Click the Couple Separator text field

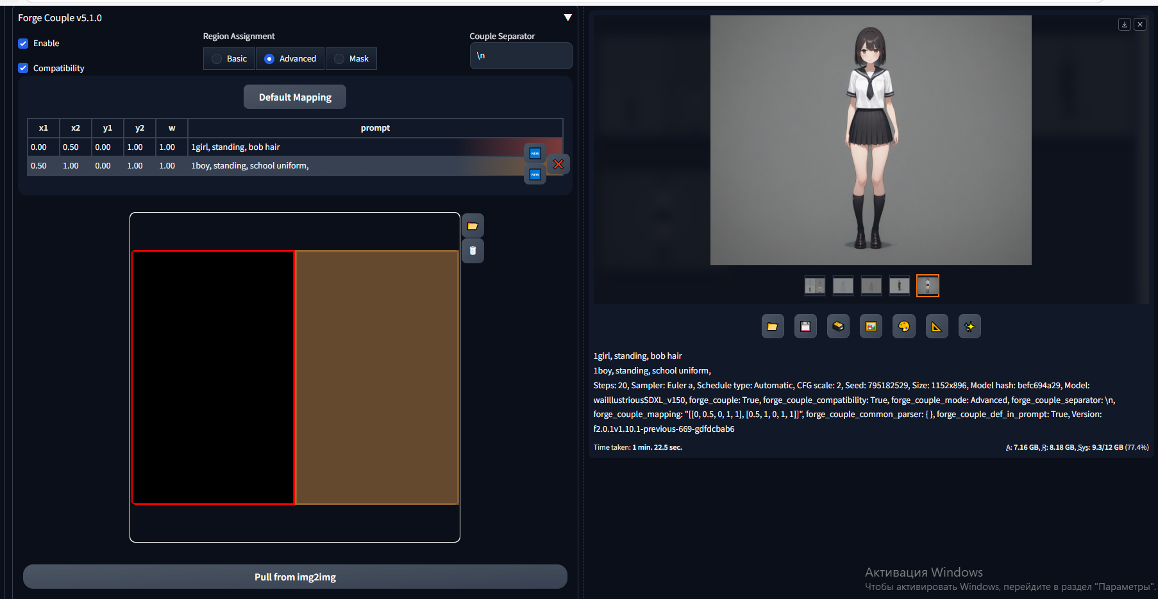(521, 56)
